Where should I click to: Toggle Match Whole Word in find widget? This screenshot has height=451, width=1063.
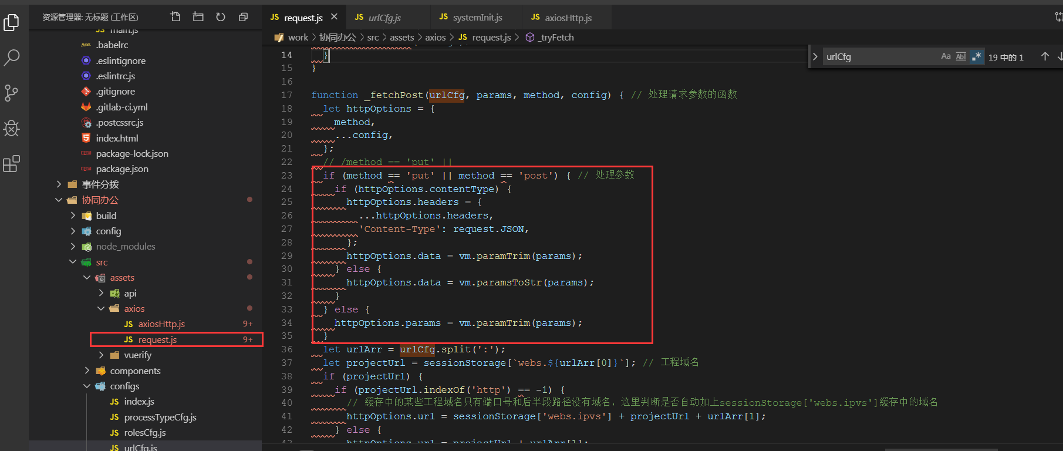coord(961,56)
